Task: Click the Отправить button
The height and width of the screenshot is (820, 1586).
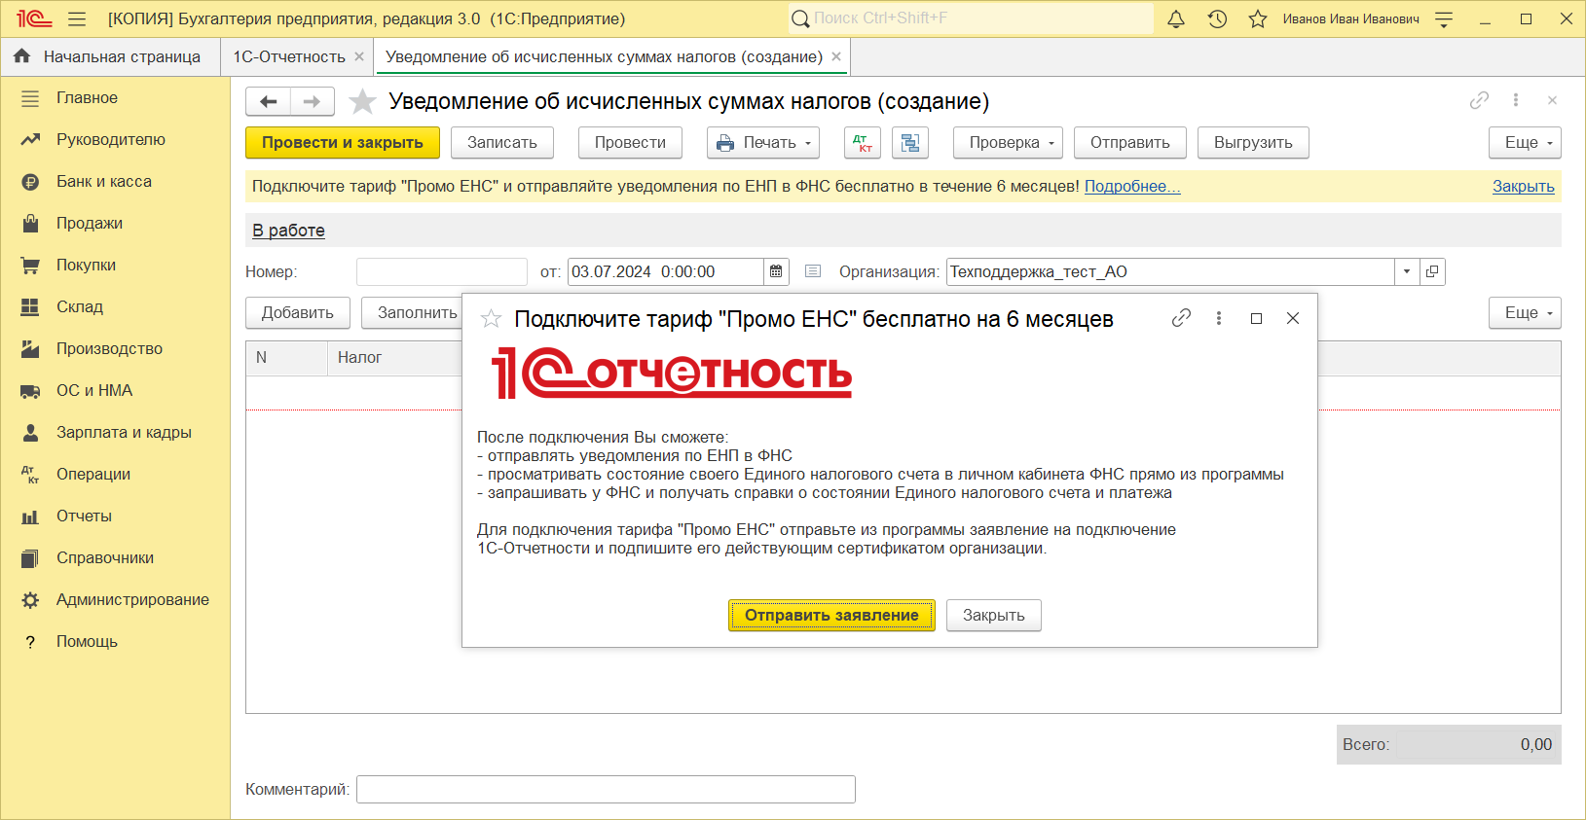Action: tap(1129, 143)
